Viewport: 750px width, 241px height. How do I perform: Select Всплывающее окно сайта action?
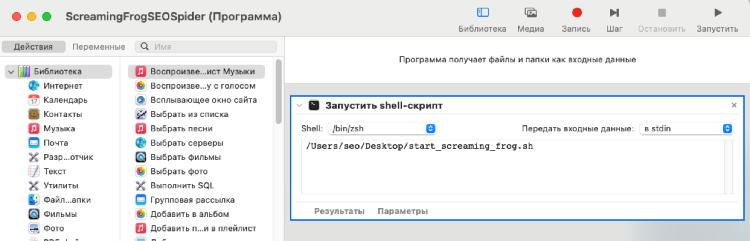pyautogui.click(x=203, y=100)
